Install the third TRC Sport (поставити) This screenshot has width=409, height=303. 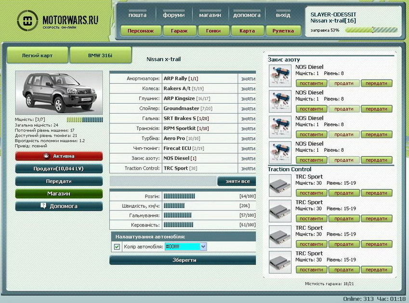[x=311, y=244]
